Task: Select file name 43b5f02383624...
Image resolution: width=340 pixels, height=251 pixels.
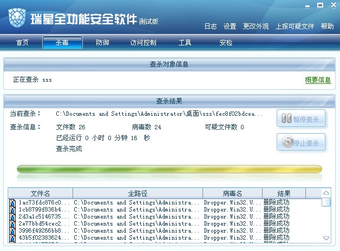Action: pos(44,237)
